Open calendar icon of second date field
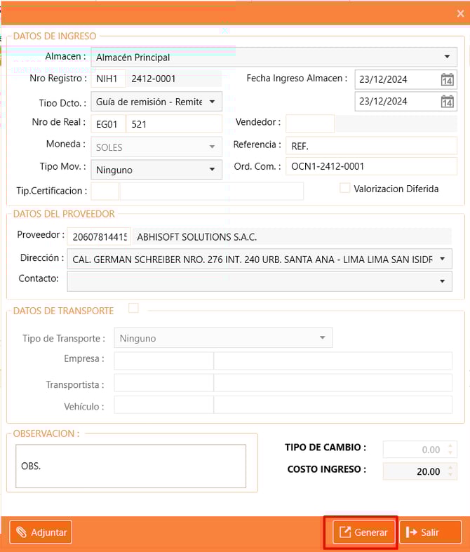Screen dimensions: 470x552 pyautogui.click(x=447, y=102)
